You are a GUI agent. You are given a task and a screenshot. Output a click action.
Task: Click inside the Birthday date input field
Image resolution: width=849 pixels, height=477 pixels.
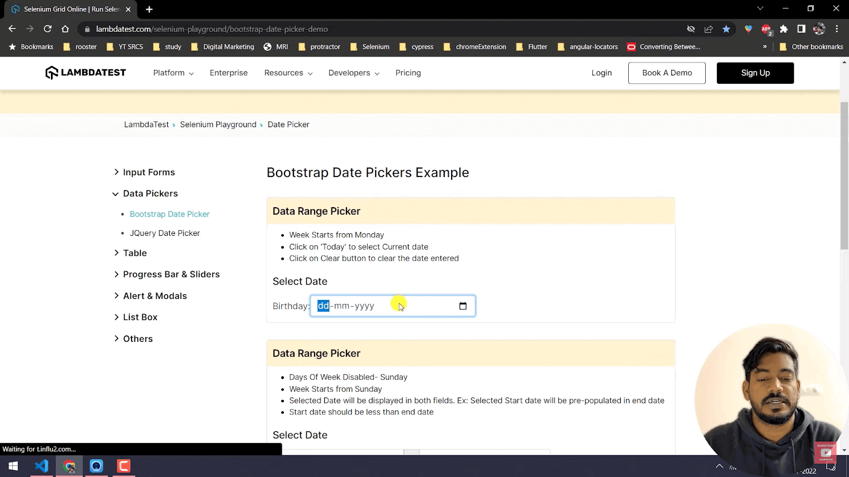click(371, 306)
